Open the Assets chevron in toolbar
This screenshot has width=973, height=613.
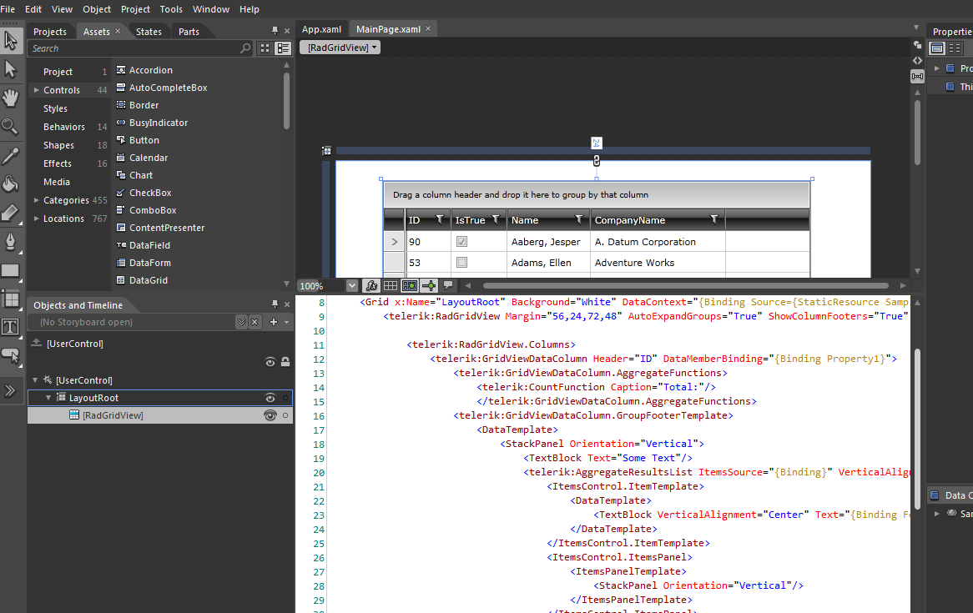[x=11, y=390]
